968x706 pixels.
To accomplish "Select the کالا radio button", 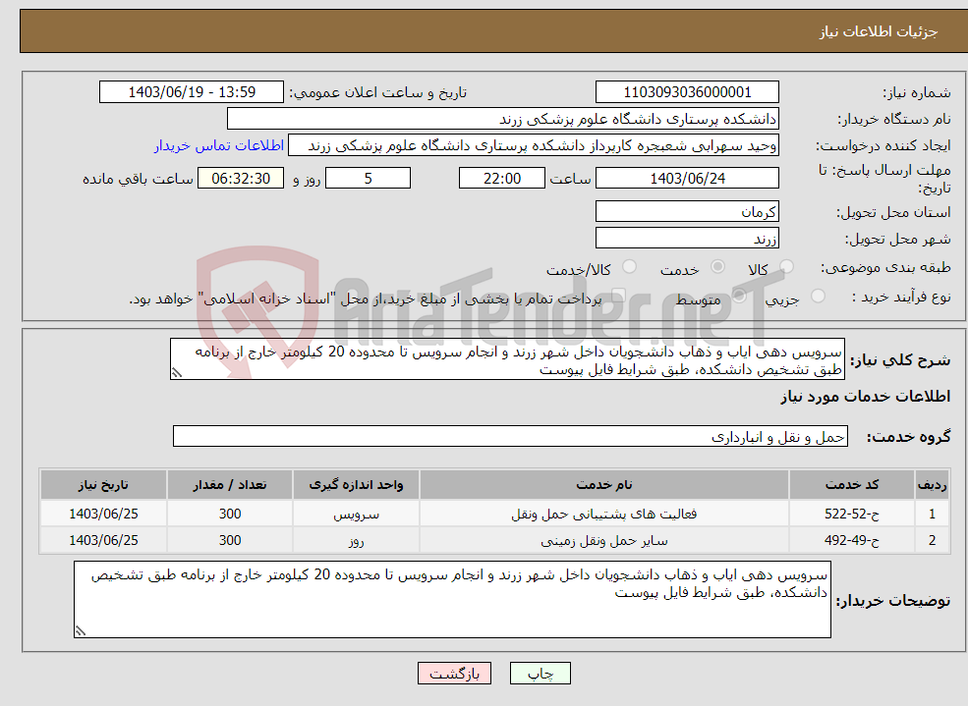I will tap(786, 266).
